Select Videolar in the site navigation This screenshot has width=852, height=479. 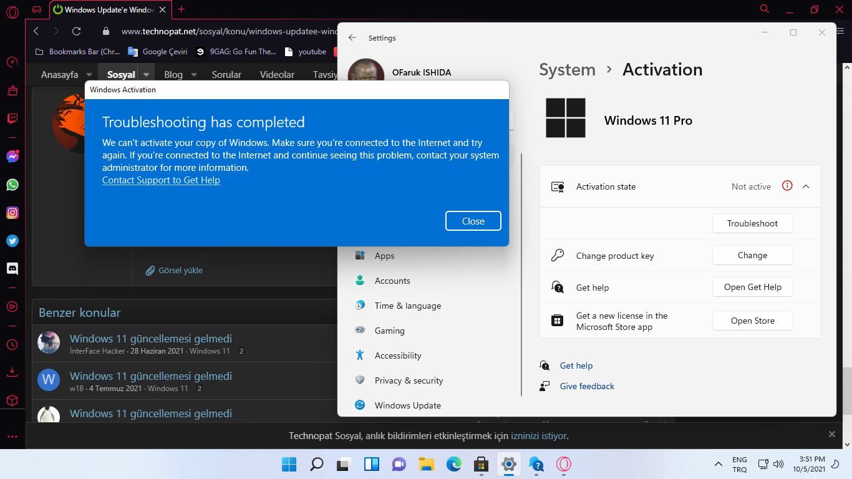tap(277, 75)
